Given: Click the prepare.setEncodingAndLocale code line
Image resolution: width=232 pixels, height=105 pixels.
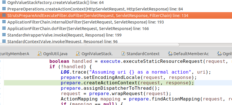Looking at the screenshot, I should tap(129, 78).
